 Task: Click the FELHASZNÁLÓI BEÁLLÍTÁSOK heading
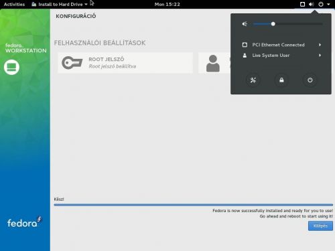pyautogui.click(x=100, y=43)
